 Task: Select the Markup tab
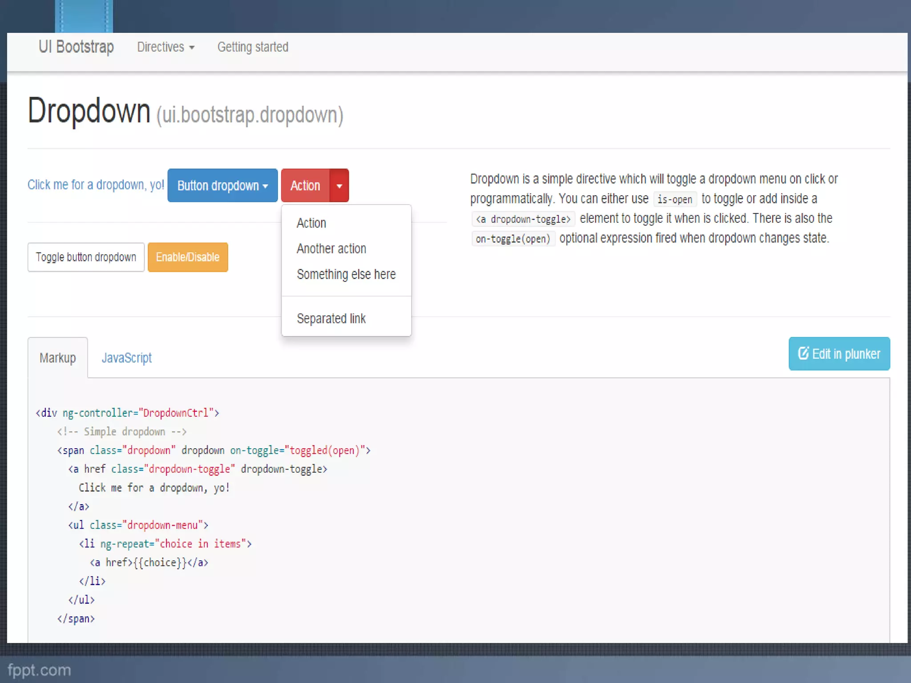point(58,358)
